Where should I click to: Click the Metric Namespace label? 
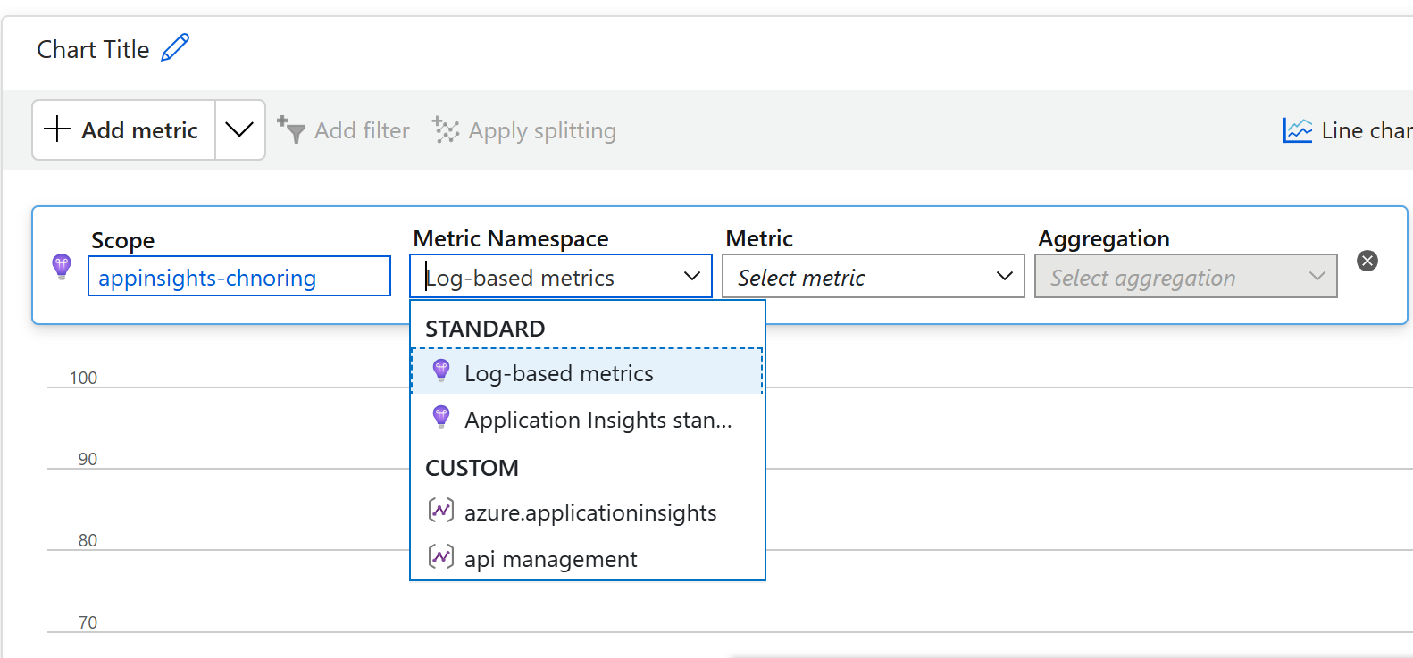point(511,238)
